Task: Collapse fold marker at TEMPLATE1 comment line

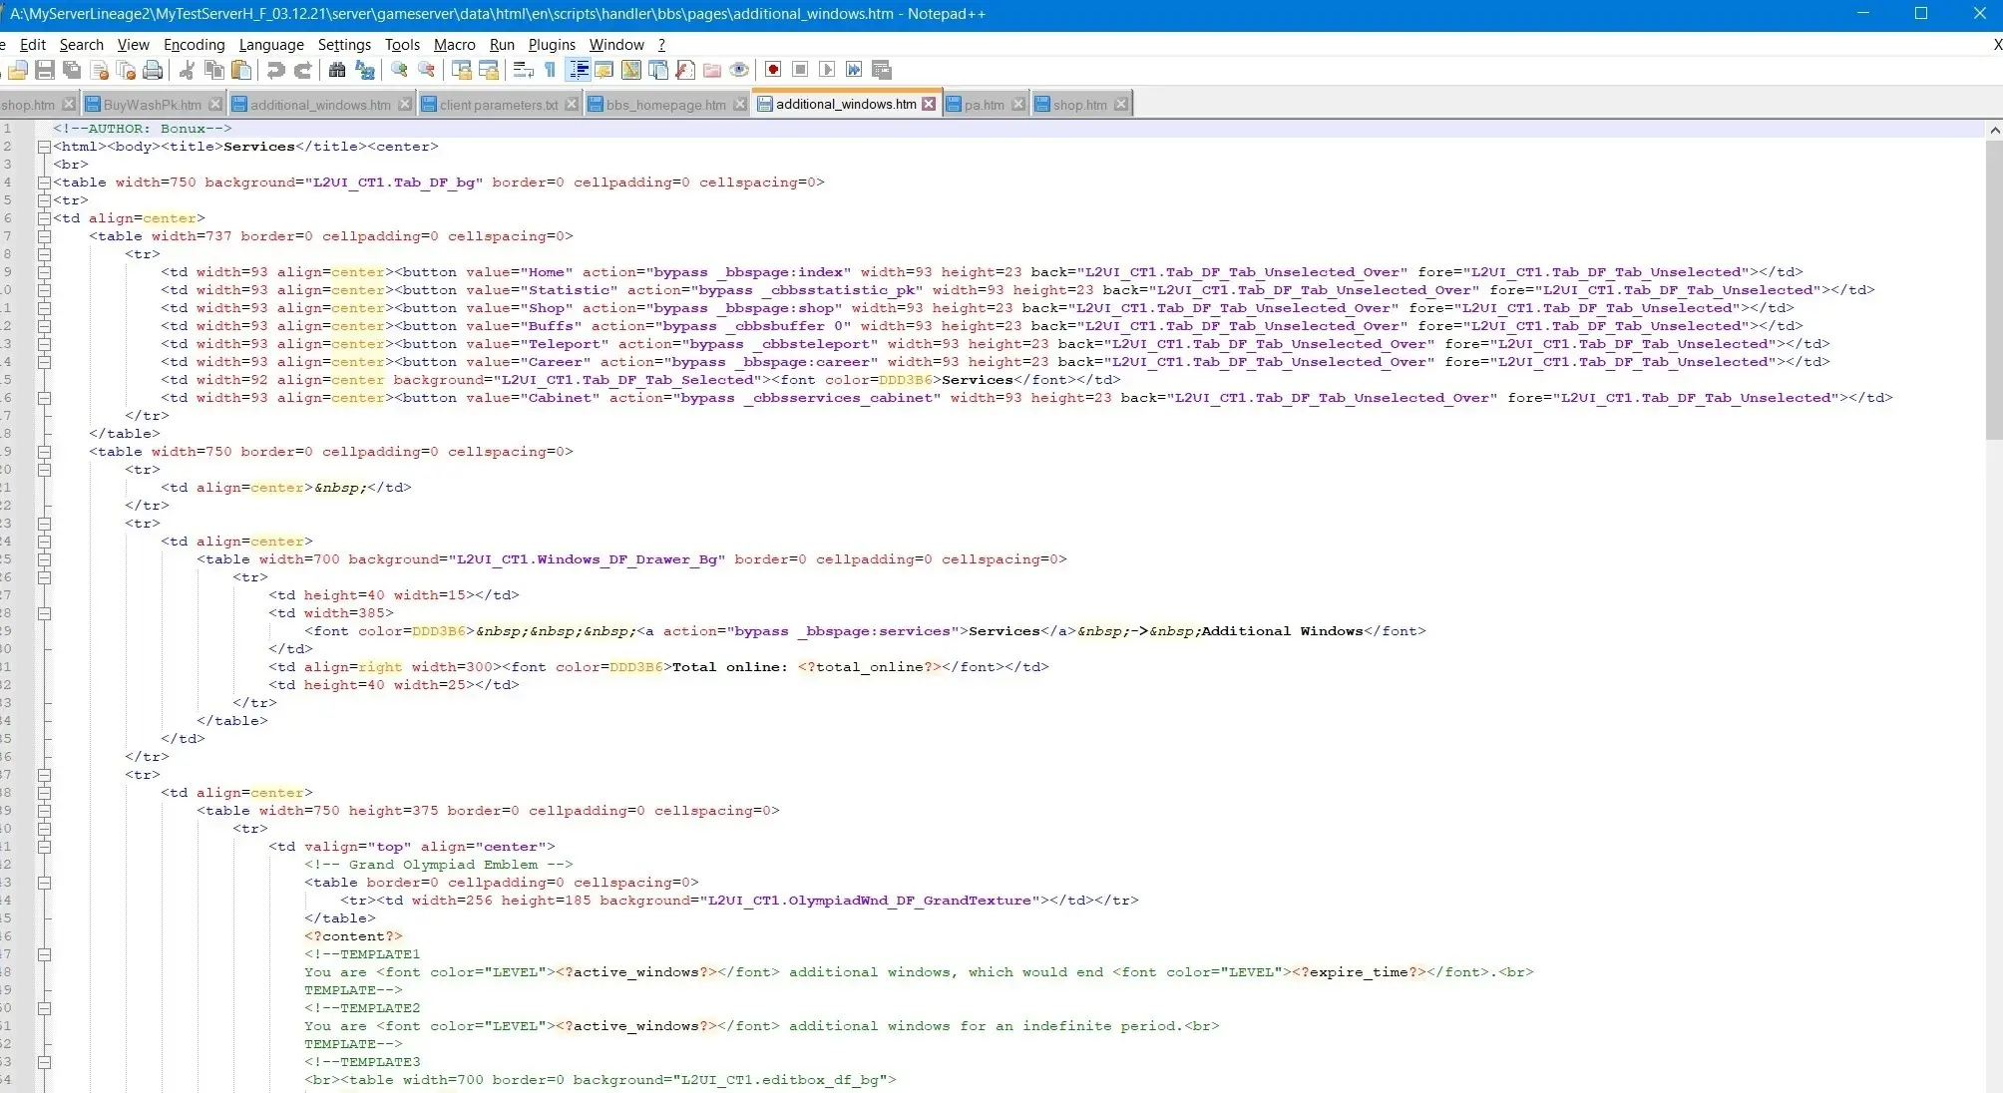Action: (44, 954)
